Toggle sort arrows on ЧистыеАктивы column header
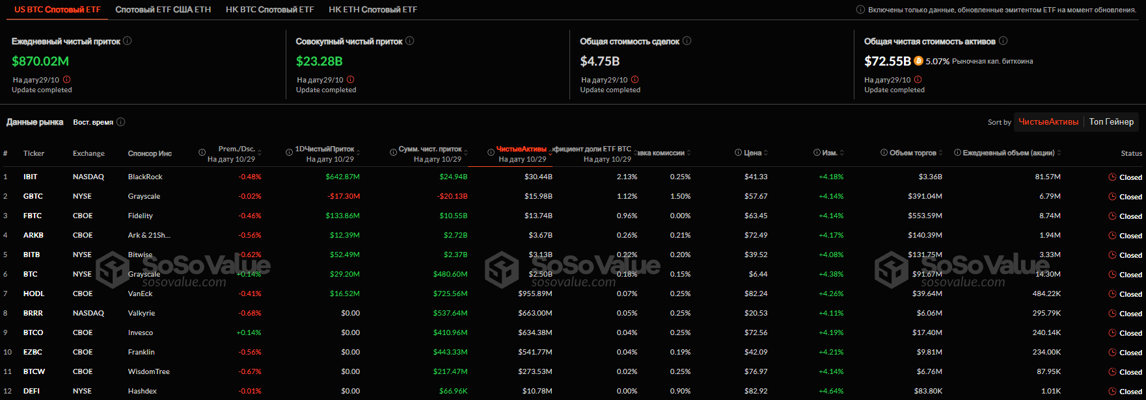 (x=551, y=153)
